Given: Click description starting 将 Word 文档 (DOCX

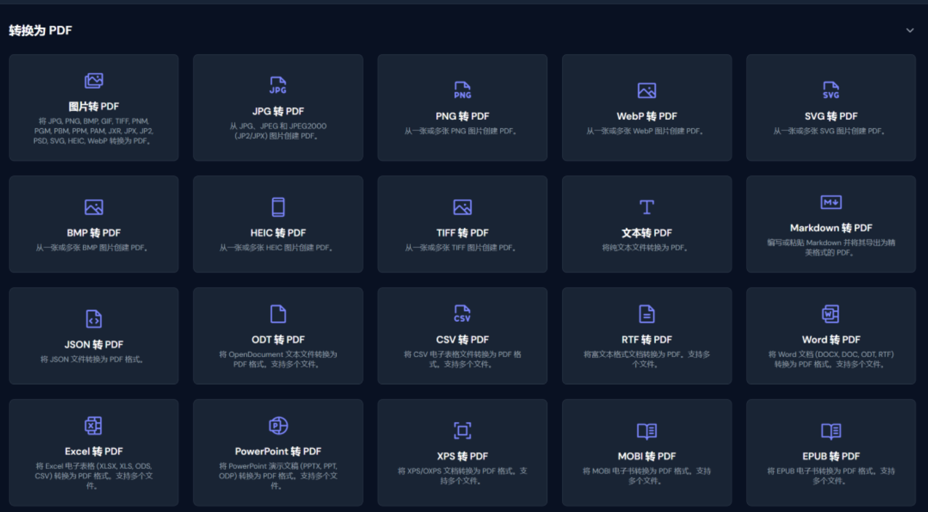Looking at the screenshot, I should click(x=831, y=359).
